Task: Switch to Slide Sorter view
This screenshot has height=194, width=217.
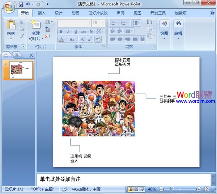Action: tap(136, 189)
